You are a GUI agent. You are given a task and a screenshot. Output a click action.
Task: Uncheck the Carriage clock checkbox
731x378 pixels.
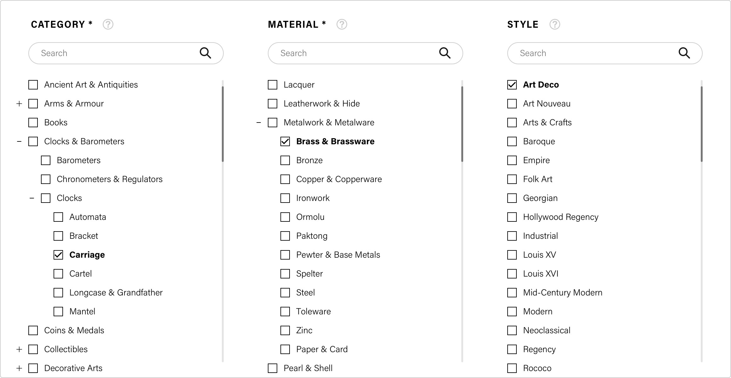click(x=58, y=255)
